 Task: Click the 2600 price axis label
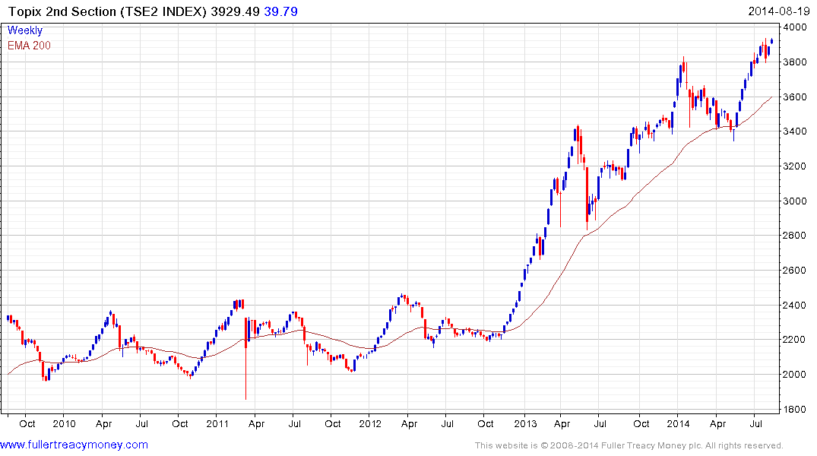click(795, 271)
